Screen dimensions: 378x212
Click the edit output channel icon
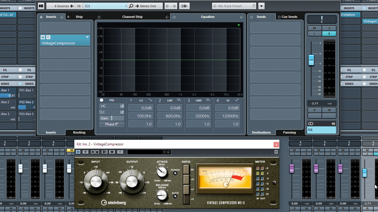(x=185, y=6)
